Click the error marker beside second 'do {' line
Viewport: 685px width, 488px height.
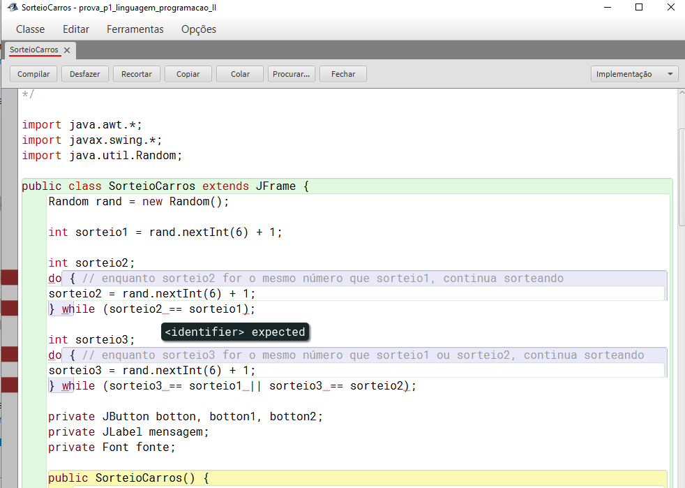click(x=9, y=354)
